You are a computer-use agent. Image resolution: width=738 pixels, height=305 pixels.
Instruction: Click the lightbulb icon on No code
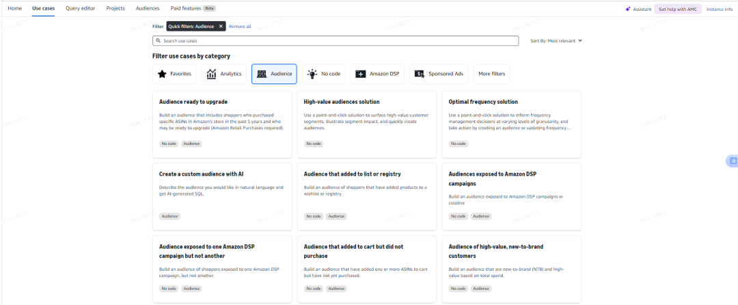pyautogui.click(x=312, y=74)
